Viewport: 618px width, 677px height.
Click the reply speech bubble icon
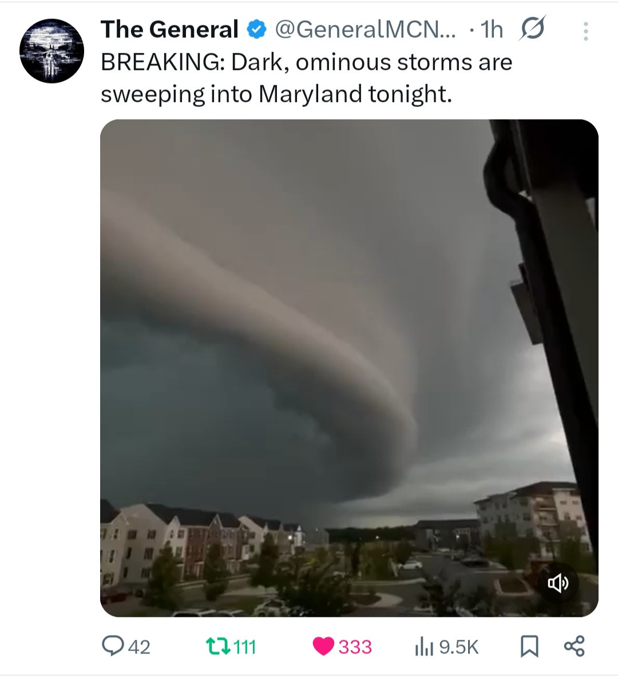click(112, 646)
